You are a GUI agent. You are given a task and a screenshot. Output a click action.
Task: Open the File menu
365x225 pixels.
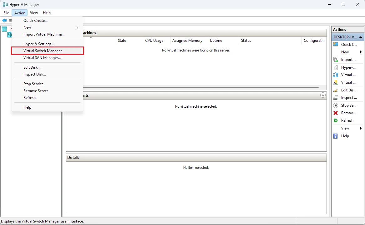click(6, 13)
